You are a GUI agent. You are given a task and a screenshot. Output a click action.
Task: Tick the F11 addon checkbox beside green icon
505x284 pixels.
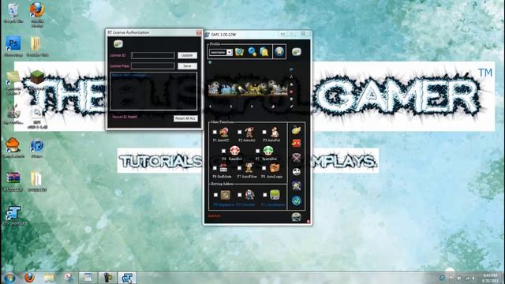[x=265, y=195]
